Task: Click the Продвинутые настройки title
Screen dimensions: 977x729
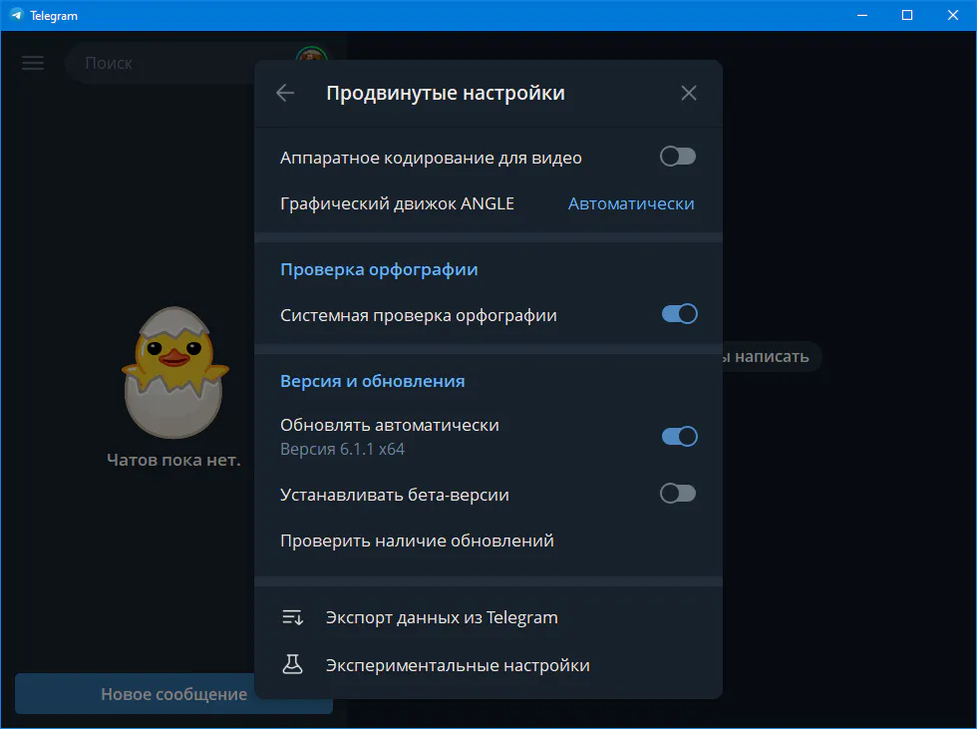Action: point(446,93)
